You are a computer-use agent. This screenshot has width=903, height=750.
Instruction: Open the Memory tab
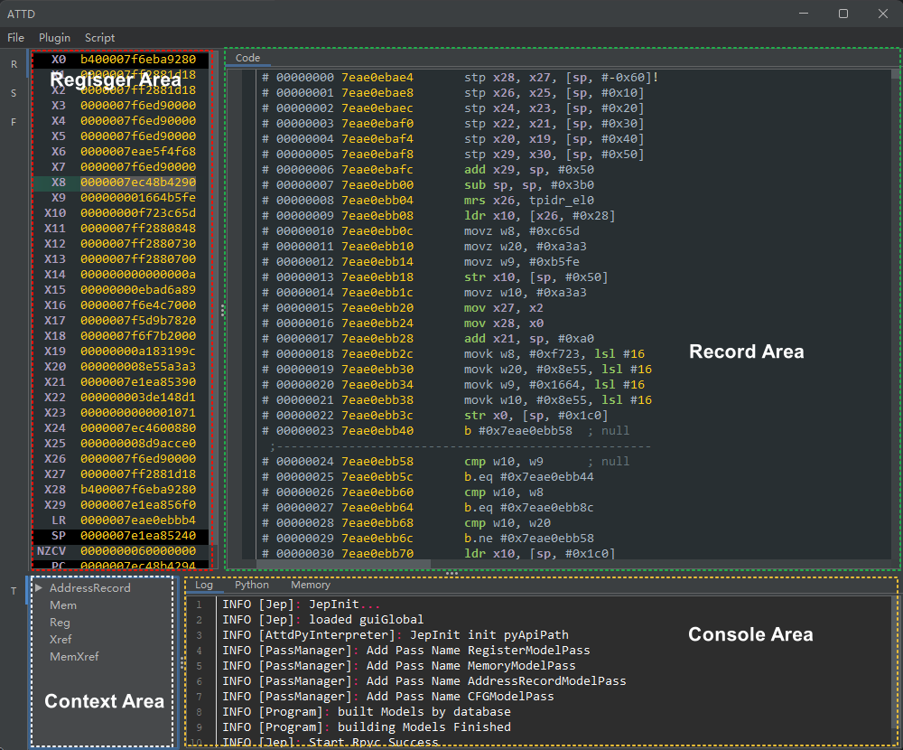pos(311,585)
